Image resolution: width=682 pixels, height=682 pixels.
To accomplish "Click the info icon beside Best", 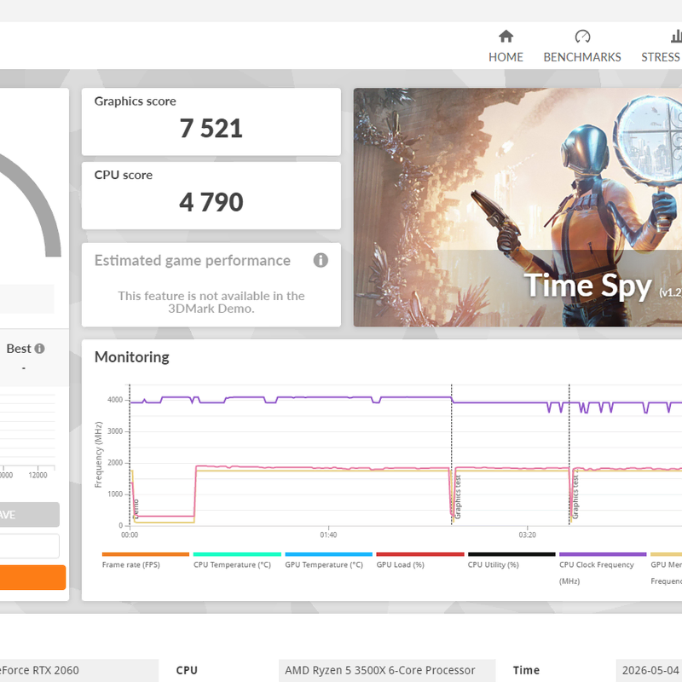I will point(39,349).
